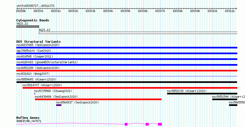Image resolution: width=245 pixels, height=127 pixels.
Task: Select the first magenta BANCR exon block
Action: click(126, 124)
